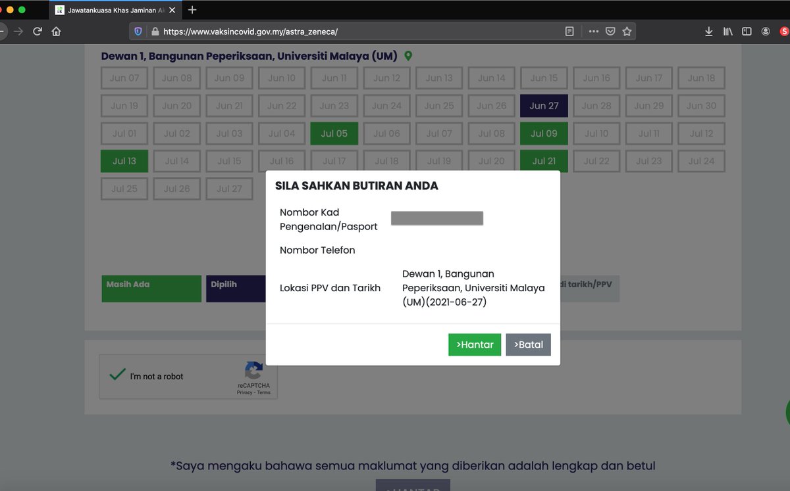Click the Jul 12 date box
The width and height of the screenshot is (790, 491).
[x=701, y=133]
